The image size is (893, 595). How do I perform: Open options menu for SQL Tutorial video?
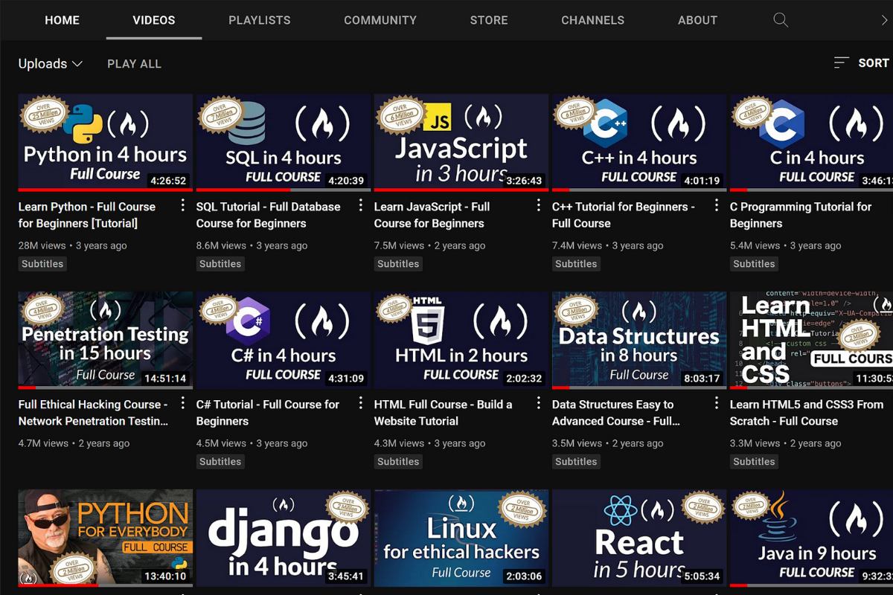tap(361, 205)
